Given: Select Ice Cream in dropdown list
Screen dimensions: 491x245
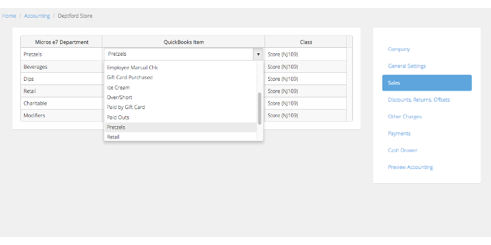Looking at the screenshot, I should pyautogui.click(x=180, y=88).
